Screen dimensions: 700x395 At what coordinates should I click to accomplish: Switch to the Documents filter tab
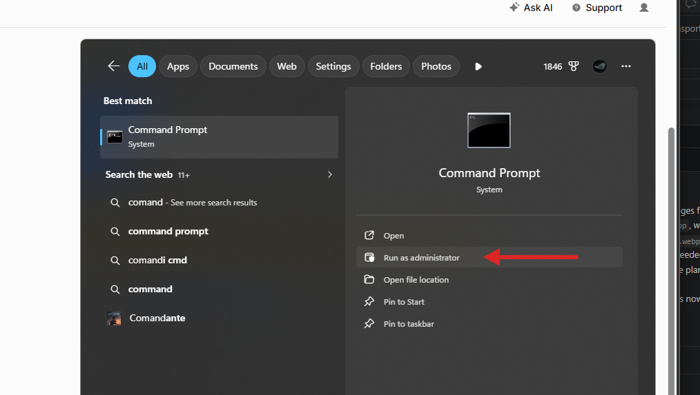pyautogui.click(x=233, y=66)
